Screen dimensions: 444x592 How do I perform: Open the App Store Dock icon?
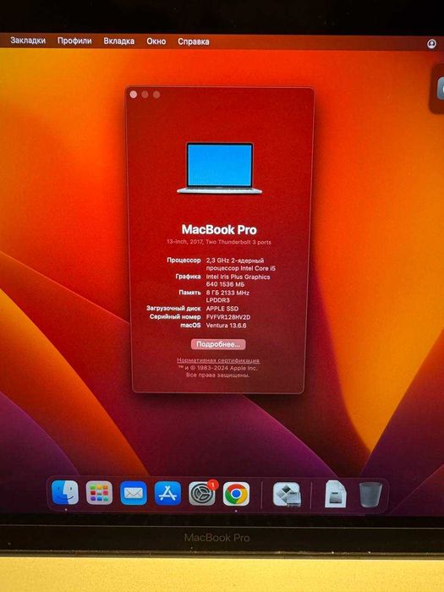pyautogui.click(x=167, y=493)
